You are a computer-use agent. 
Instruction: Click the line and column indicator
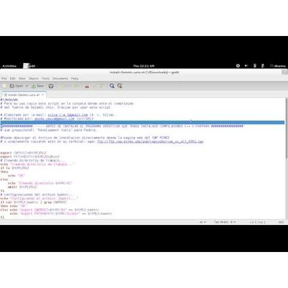pyautogui.click(x=257, y=222)
